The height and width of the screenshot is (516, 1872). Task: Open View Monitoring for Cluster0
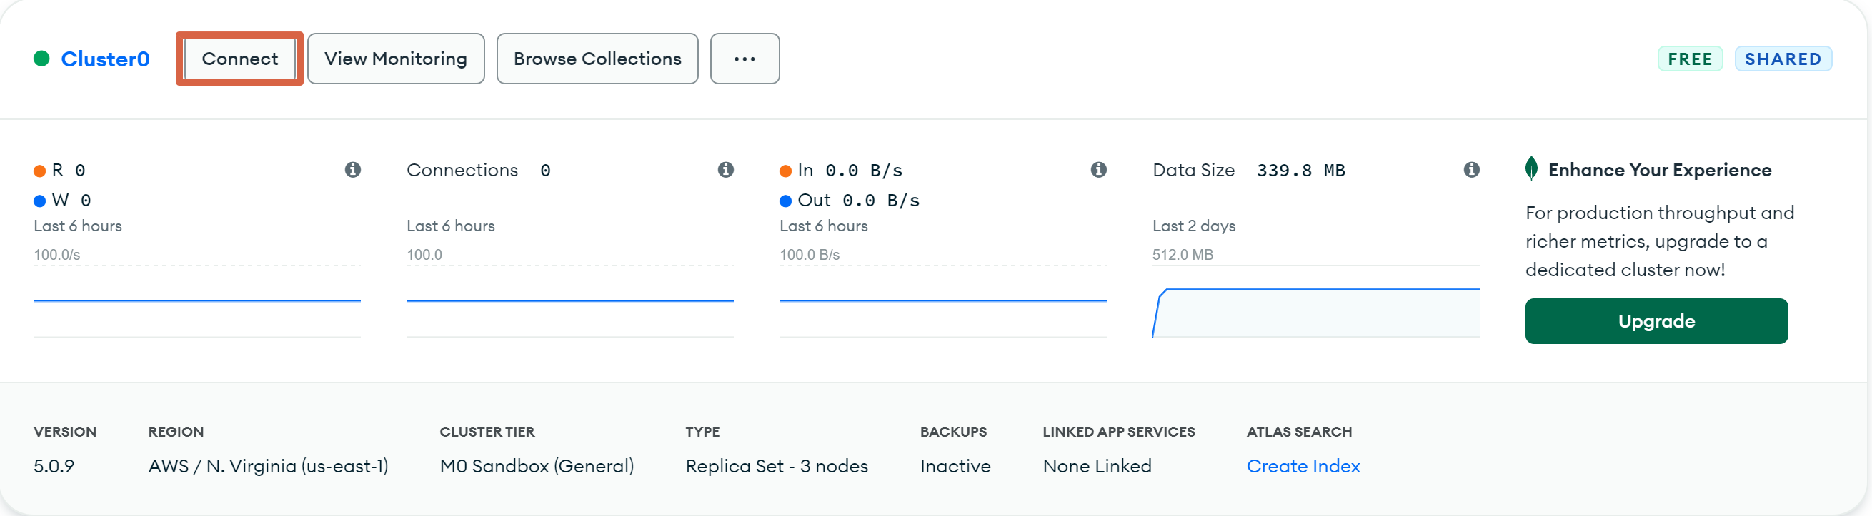point(395,59)
